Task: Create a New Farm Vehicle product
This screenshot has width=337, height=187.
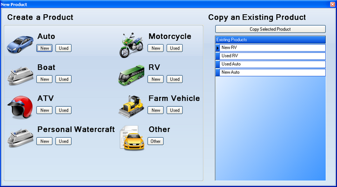Action: tap(156, 110)
